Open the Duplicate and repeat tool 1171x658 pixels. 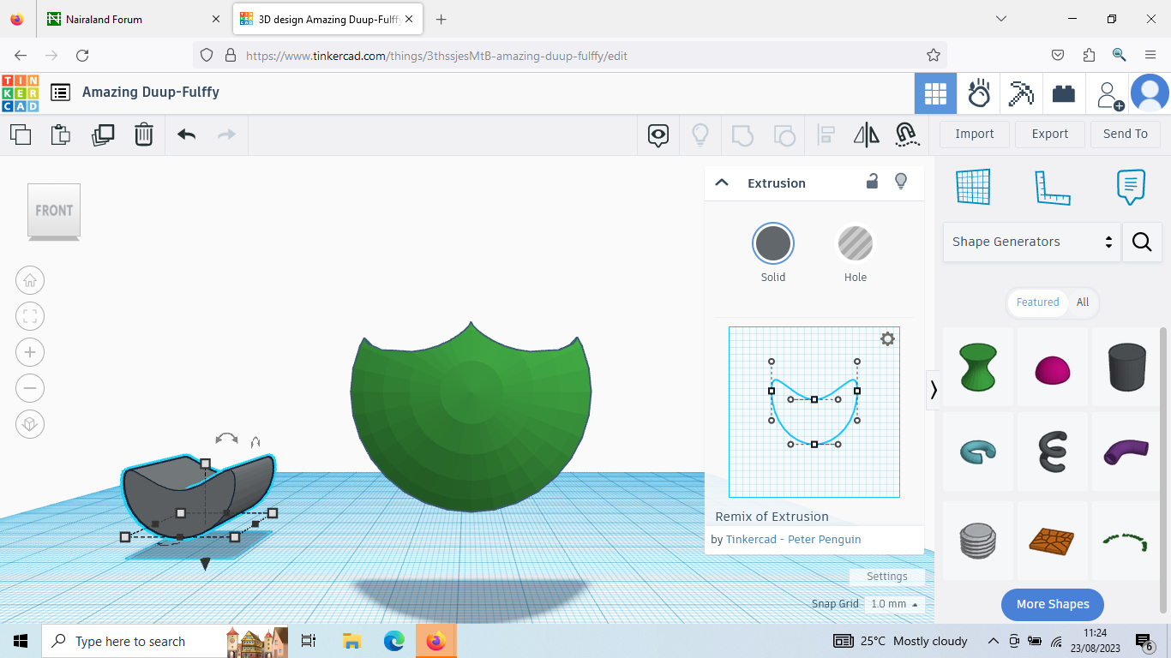[103, 135]
